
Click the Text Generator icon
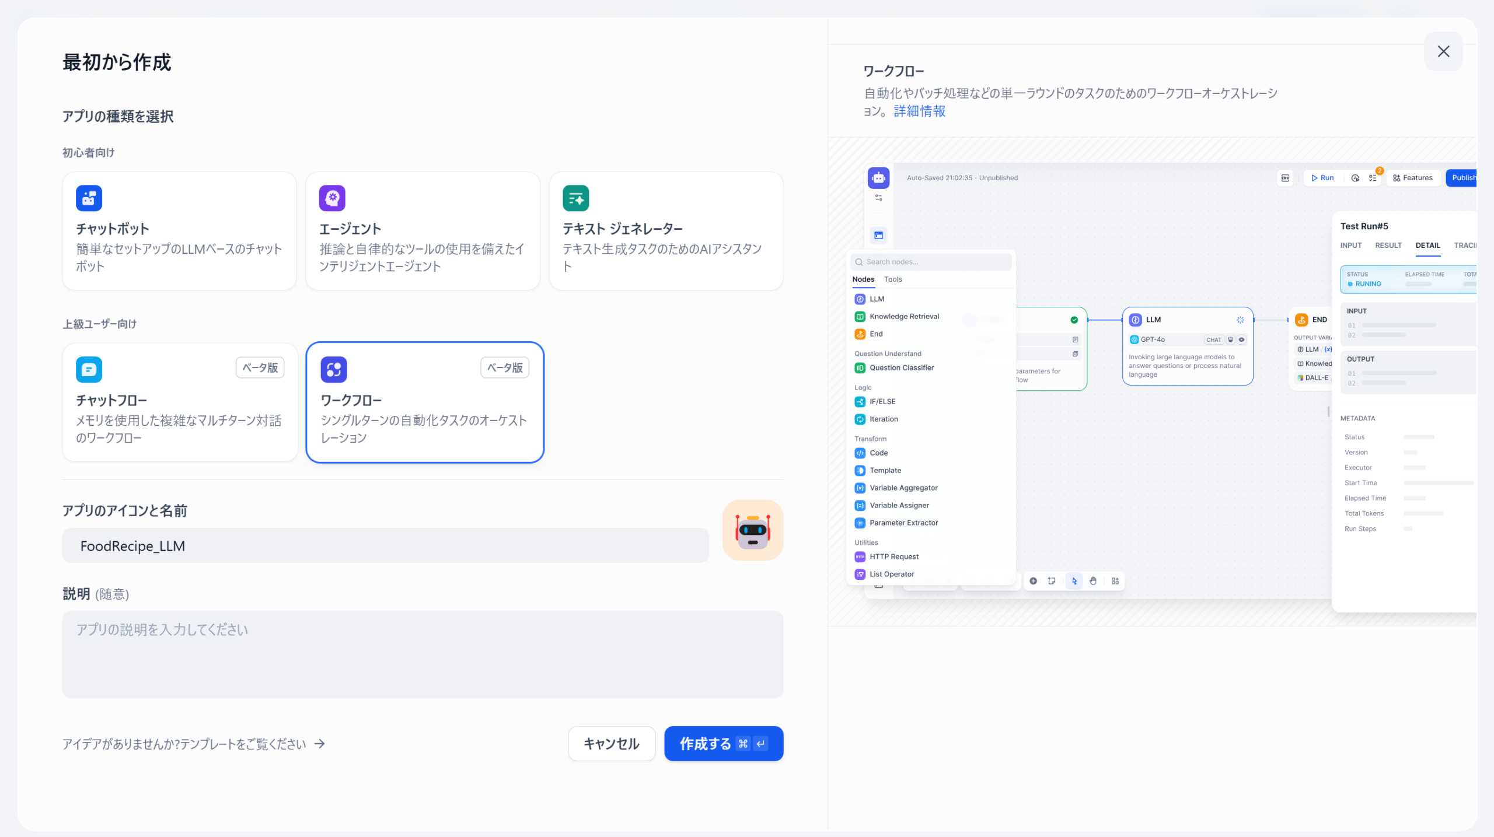pos(575,198)
